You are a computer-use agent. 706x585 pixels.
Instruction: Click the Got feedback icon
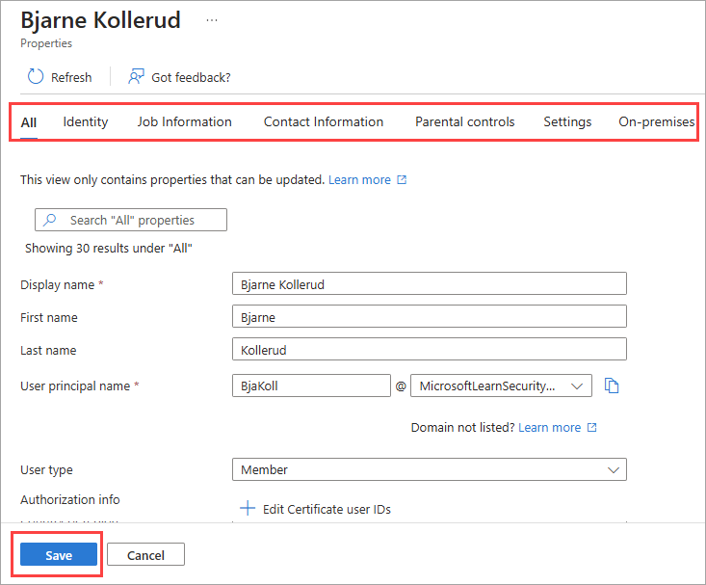137,77
